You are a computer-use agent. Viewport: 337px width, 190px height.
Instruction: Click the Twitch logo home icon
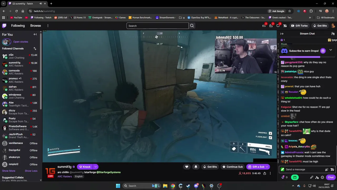[4, 26]
